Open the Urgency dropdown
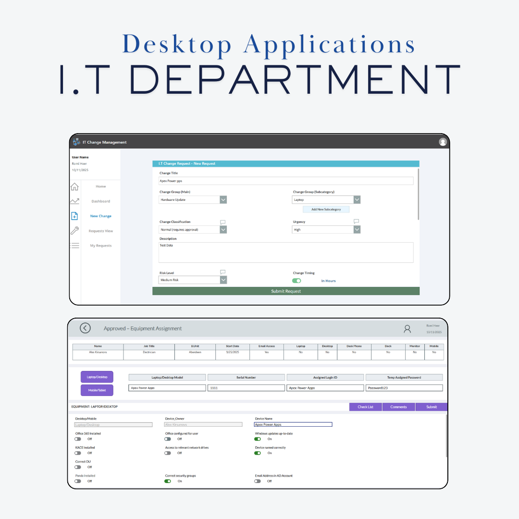The height and width of the screenshot is (519, 519). (x=356, y=229)
